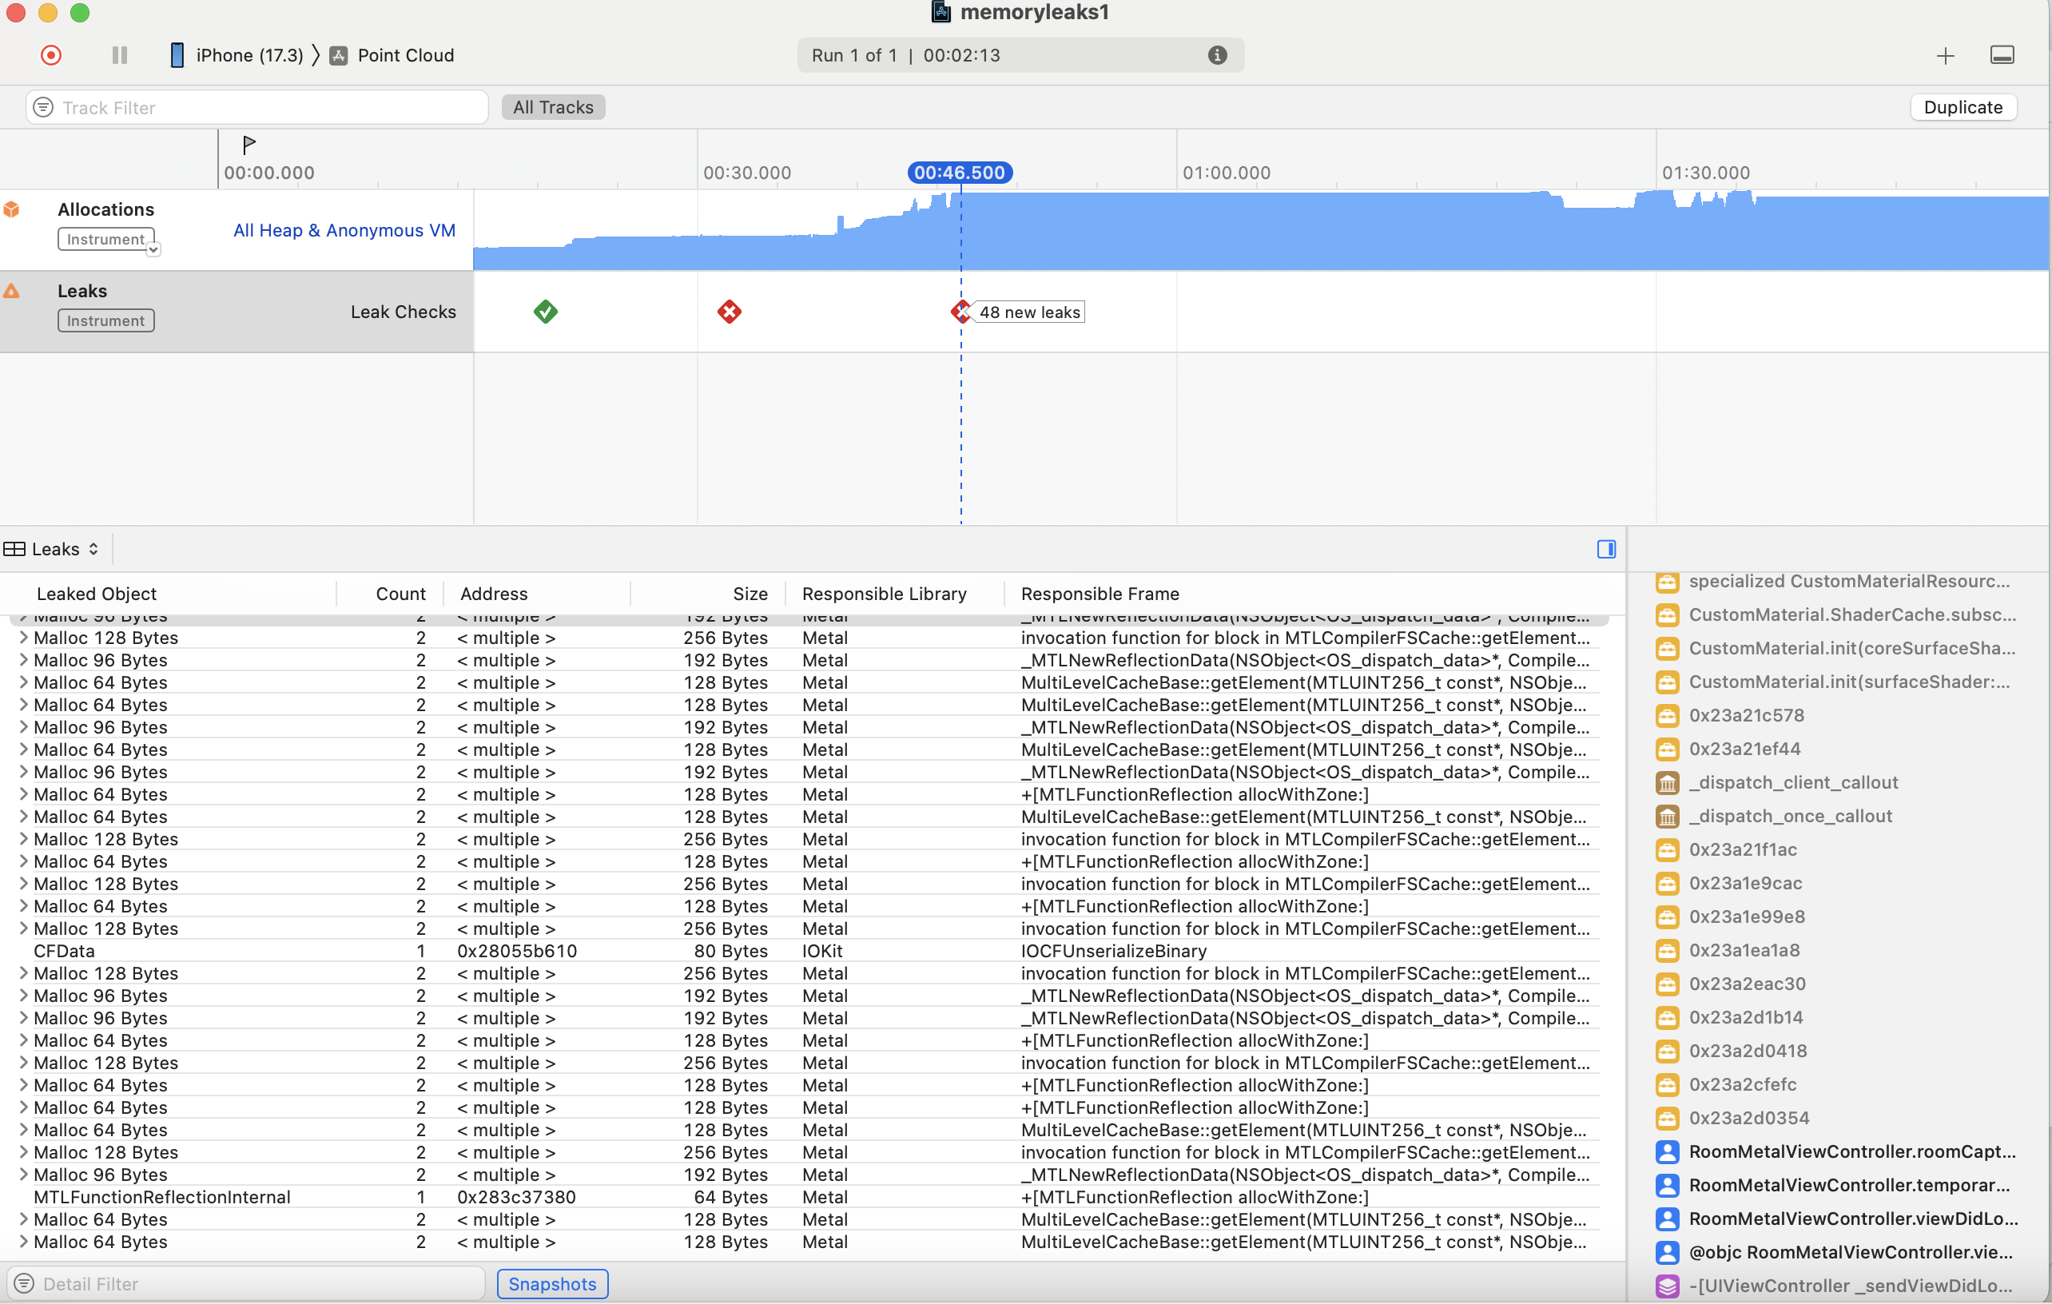Toggle the extended detail sidebar icon

(x=1605, y=549)
